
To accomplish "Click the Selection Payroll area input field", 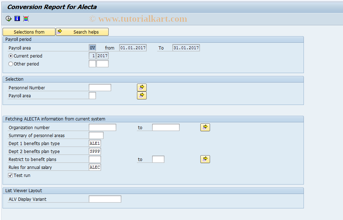I will tap(92, 96).
